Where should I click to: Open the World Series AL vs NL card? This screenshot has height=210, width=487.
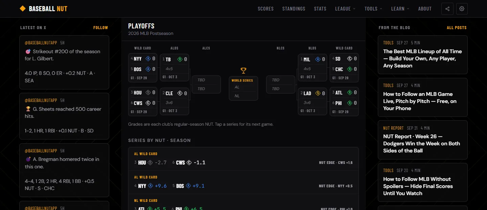click(x=243, y=88)
